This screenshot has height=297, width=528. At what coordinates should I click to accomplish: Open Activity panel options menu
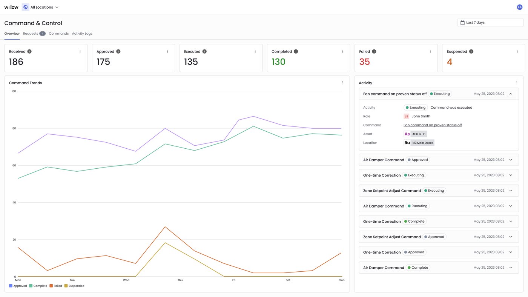(516, 83)
